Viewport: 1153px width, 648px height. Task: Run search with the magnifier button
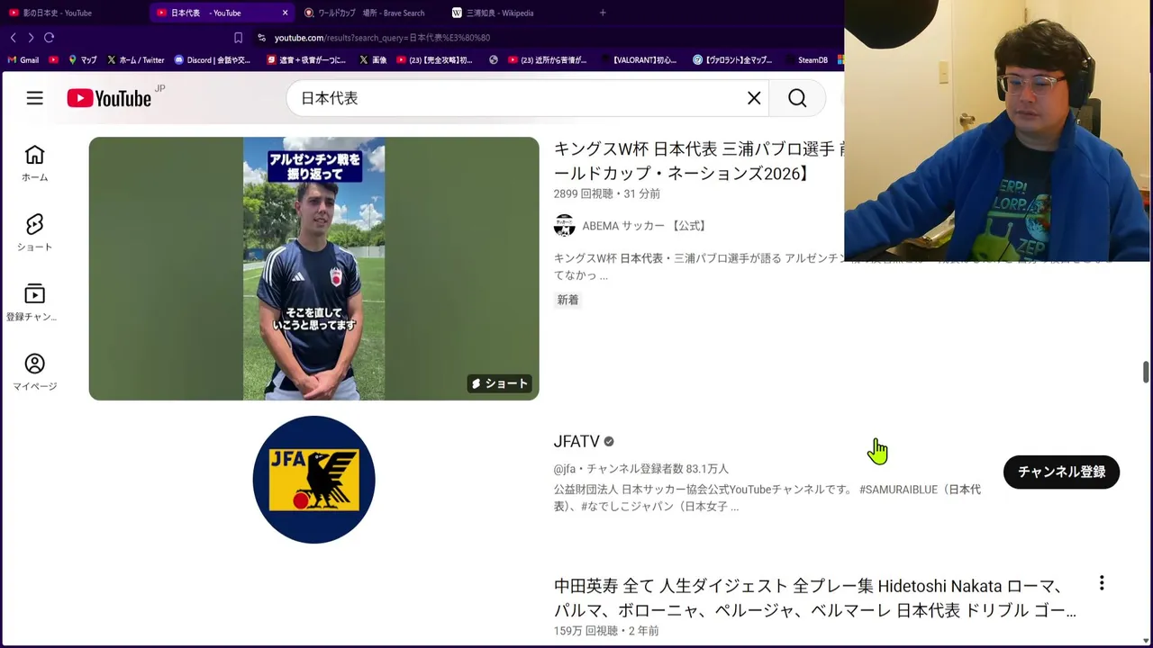[x=797, y=98]
